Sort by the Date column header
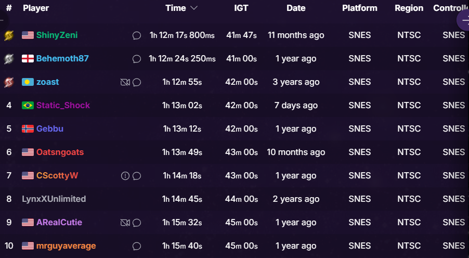469x258 pixels. point(296,8)
